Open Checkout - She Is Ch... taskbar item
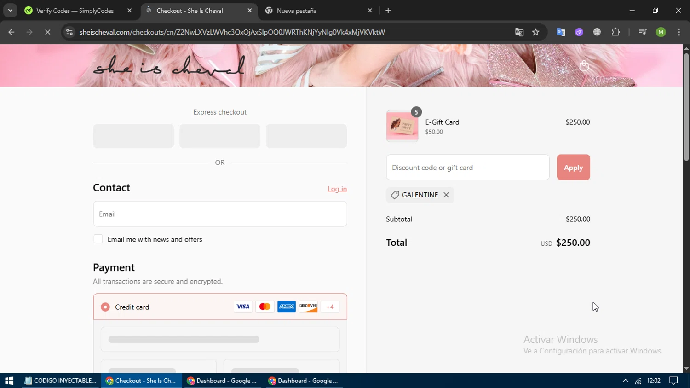690x388 pixels. point(141,381)
